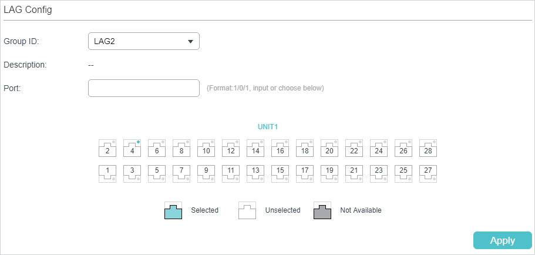Viewport: 535px width, 255px height.
Task: Click the Not Available legend swatch
Action: [322, 210]
